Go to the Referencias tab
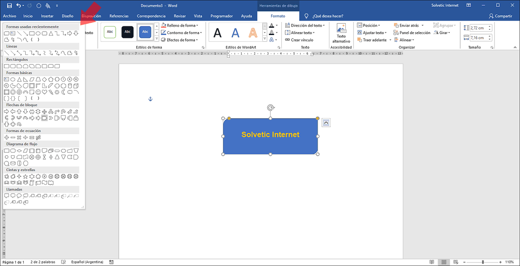 [119, 16]
